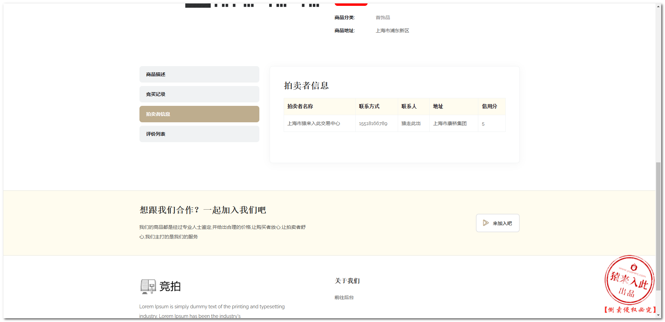Viewport: 665px width, 322px height.
Task: Follow the 前往后台 link
Action: click(x=344, y=297)
